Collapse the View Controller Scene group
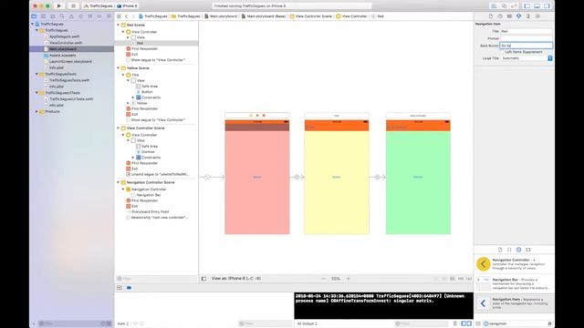Image resolution: width=584 pixels, height=328 pixels. [119, 128]
